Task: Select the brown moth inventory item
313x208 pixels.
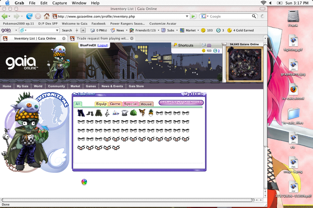Action: pos(142,113)
